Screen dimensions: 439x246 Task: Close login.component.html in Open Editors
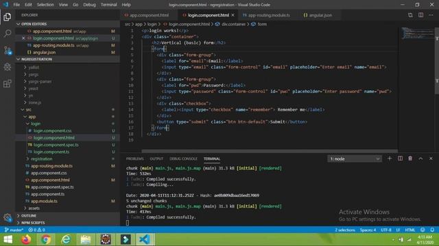23,38
